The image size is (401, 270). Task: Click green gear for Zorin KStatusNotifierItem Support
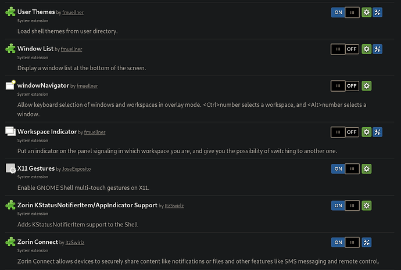click(366, 206)
